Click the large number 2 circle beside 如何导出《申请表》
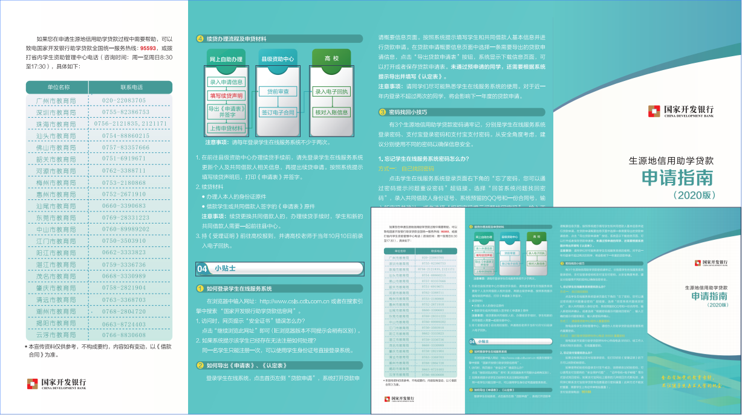This screenshot has width=742, height=415. [200, 365]
